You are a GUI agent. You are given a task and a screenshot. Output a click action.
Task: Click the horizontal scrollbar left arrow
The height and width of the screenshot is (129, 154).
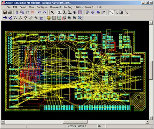pyautogui.click(x=3, y=122)
